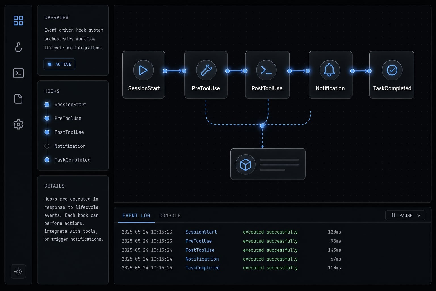The image size is (436, 291).
Task: Click the terminal prompt icon in PostToolUse node
Action: coord(266,70)
